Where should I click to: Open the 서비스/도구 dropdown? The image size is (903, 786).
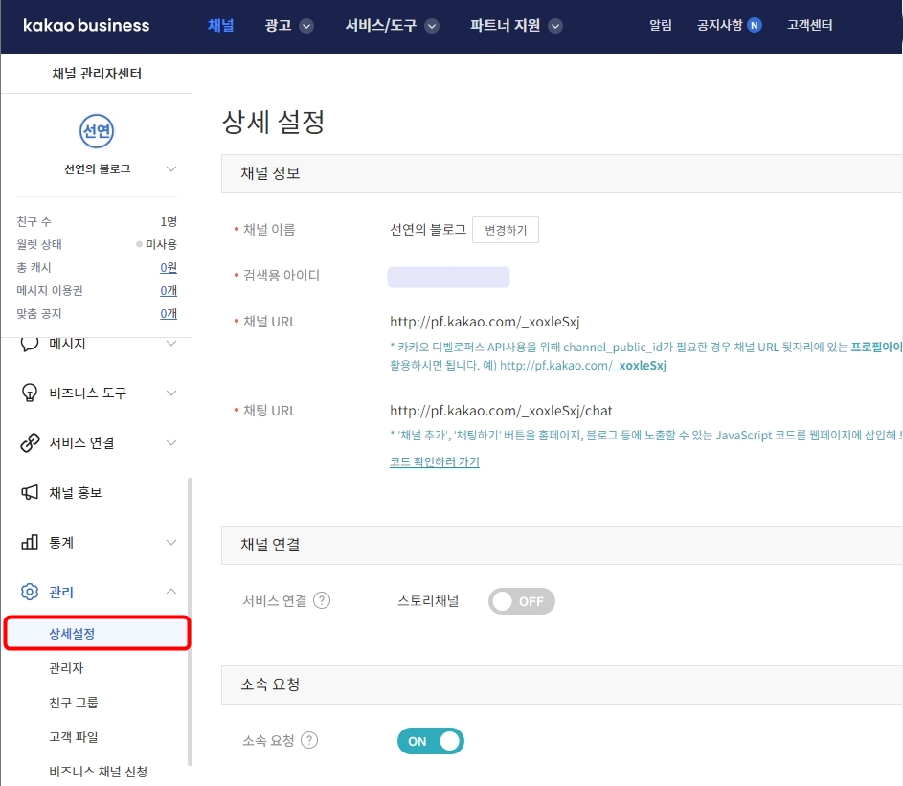click(392, 26)
